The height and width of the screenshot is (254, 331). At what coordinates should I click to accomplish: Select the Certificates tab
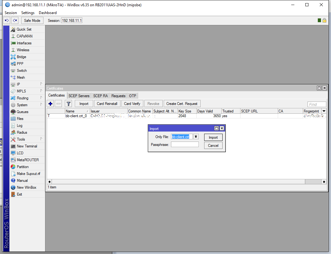click(x=57, y=95)
